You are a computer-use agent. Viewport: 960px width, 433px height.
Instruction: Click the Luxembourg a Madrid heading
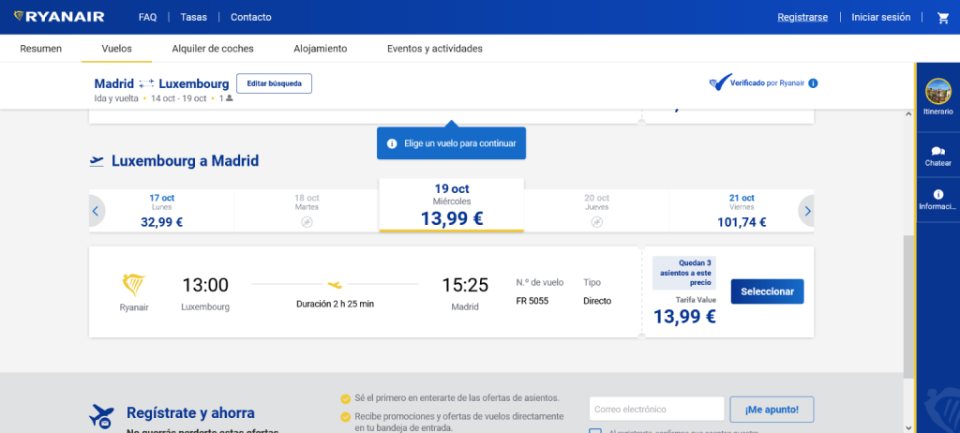[185, 161]
